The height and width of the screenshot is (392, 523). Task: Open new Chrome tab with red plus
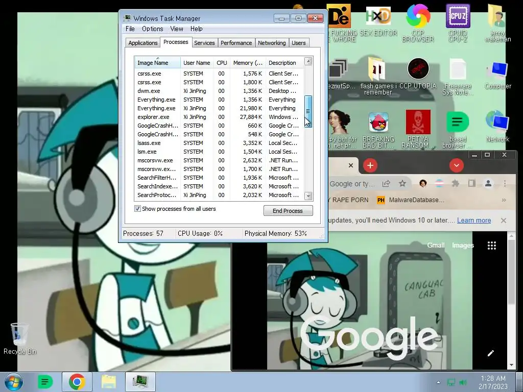point(370,165)
